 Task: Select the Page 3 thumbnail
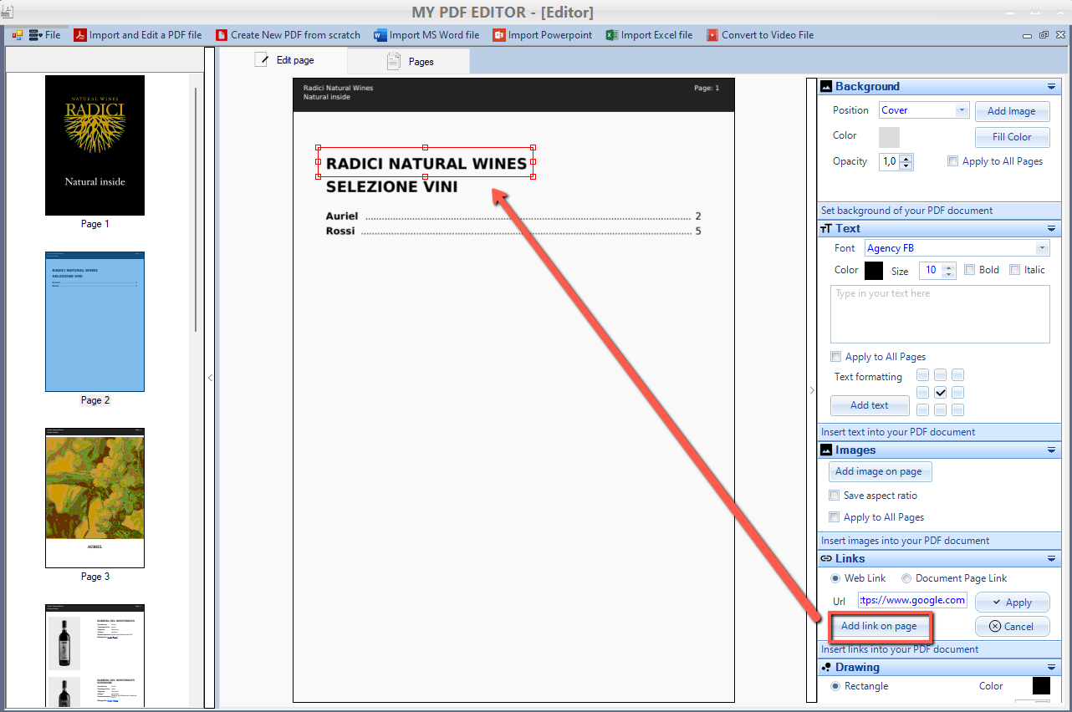pyautogui.click(x=94, y=498)
